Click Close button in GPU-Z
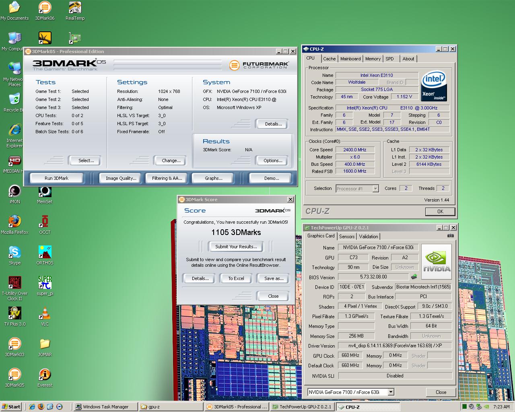This screenshot has height=412, width=515. (x=441, y=392)
